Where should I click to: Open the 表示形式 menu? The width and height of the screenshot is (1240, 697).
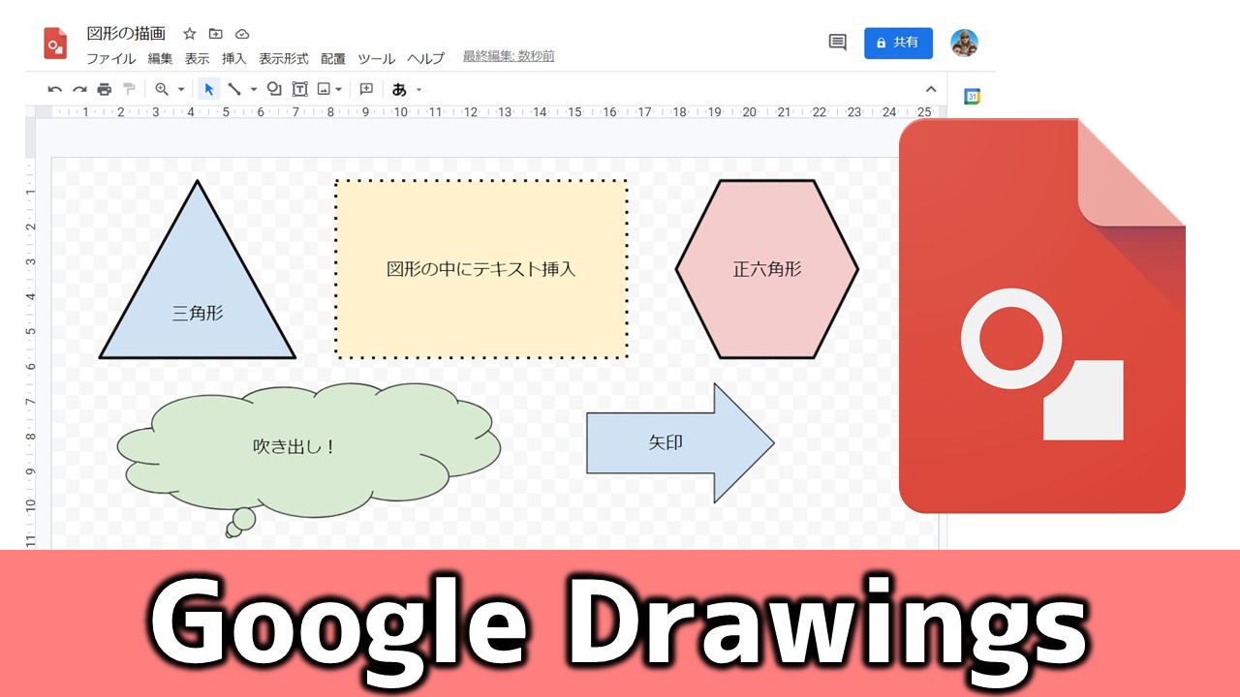283,58
